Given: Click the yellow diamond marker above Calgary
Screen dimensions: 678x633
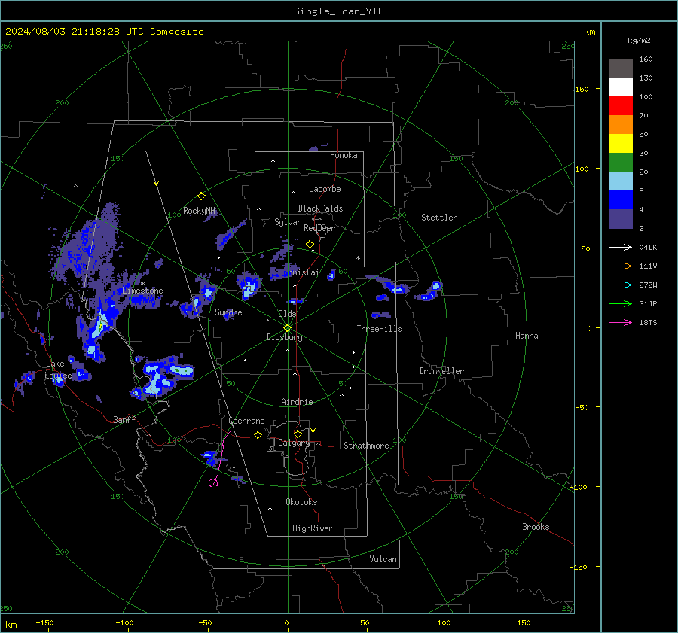Looking at the screenshot, I should [298, 434].
